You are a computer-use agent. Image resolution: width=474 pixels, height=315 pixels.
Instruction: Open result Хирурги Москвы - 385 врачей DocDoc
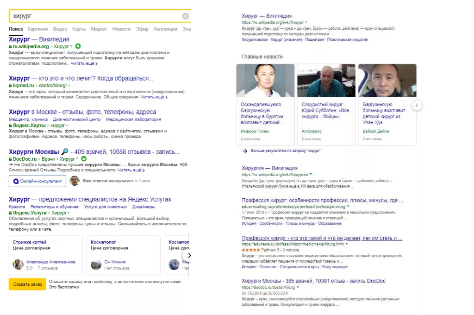(x=313, y=281)
